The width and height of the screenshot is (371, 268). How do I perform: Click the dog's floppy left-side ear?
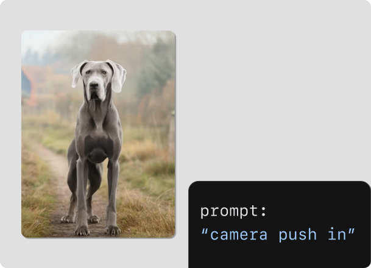point(77,73)
